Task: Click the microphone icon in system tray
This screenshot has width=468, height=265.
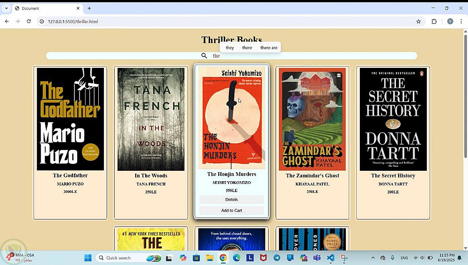Action: point(393,258)
